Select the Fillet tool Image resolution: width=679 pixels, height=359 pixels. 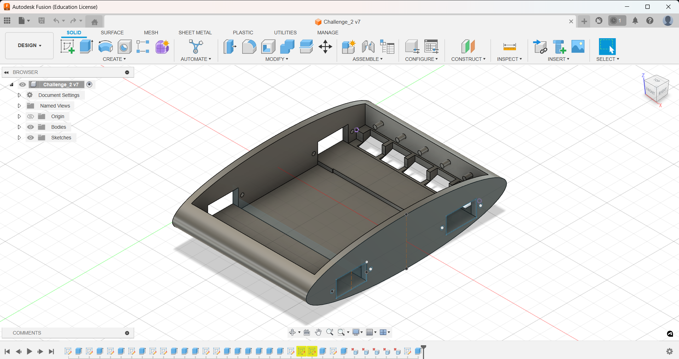(249, 46)
